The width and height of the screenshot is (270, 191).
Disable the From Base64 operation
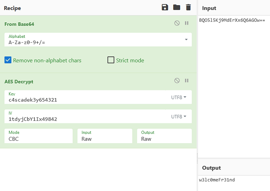point(177,23)
